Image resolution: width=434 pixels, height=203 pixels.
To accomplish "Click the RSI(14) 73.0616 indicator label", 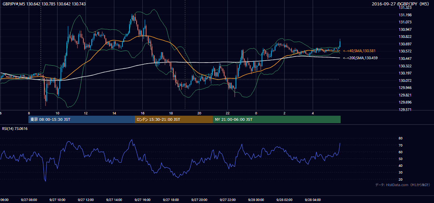I will (15, 129).
